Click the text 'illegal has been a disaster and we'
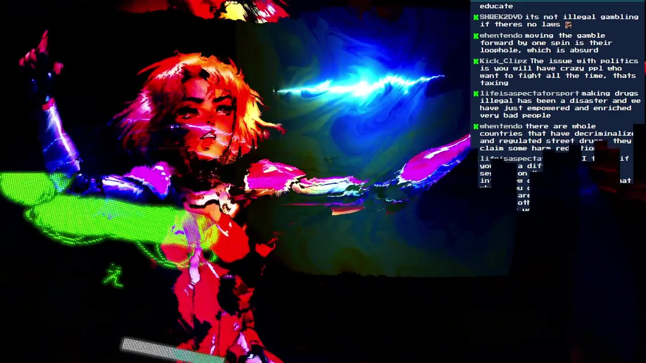 (x=560, y=101)
